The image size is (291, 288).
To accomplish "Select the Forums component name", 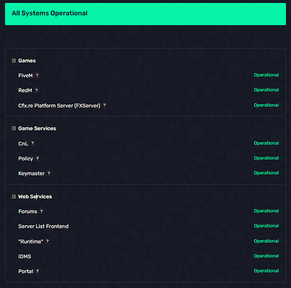I will tap(28, 211).
